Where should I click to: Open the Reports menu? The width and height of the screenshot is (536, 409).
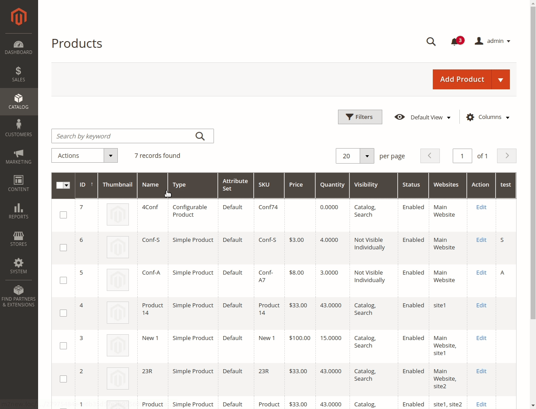point(19,211)
